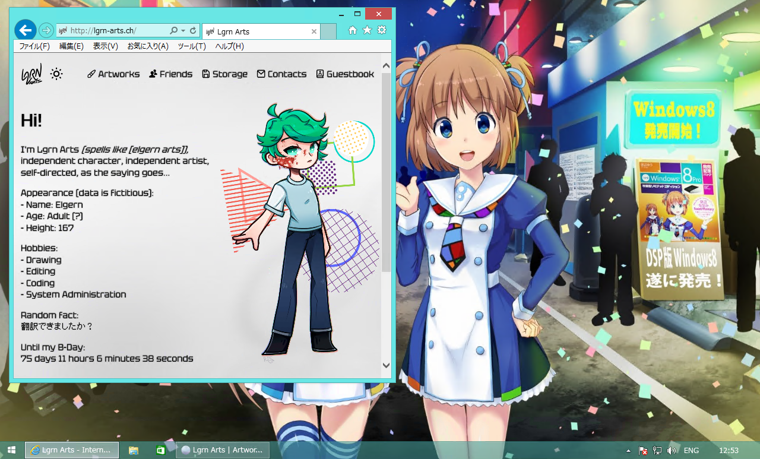Image resolution: width=760 pixels, height=459 pixels.
Task: Maximize the Internet Explorer window
Action: (357, 14)
